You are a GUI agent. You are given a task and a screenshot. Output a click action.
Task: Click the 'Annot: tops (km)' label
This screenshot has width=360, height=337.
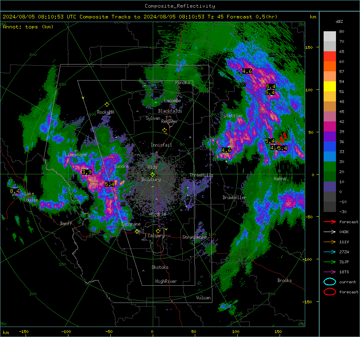pos(28,27)
